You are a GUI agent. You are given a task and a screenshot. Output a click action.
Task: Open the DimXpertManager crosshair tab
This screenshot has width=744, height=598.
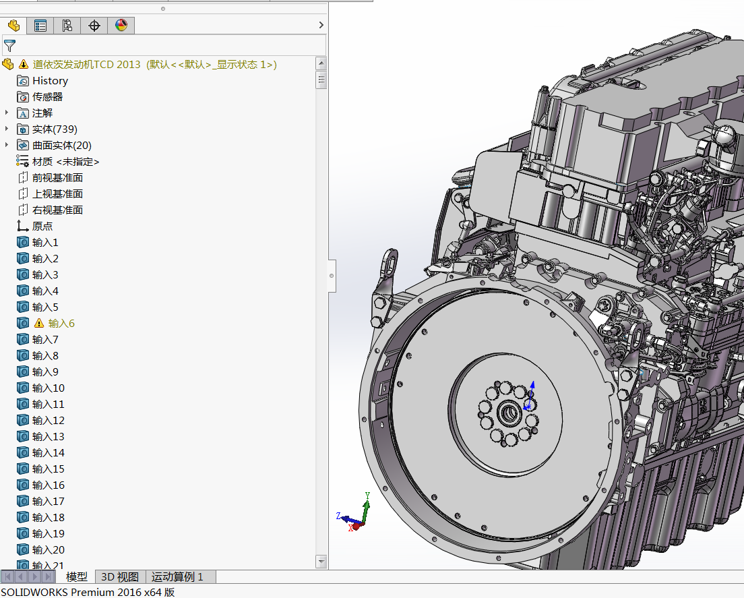[x=94, y=25]
